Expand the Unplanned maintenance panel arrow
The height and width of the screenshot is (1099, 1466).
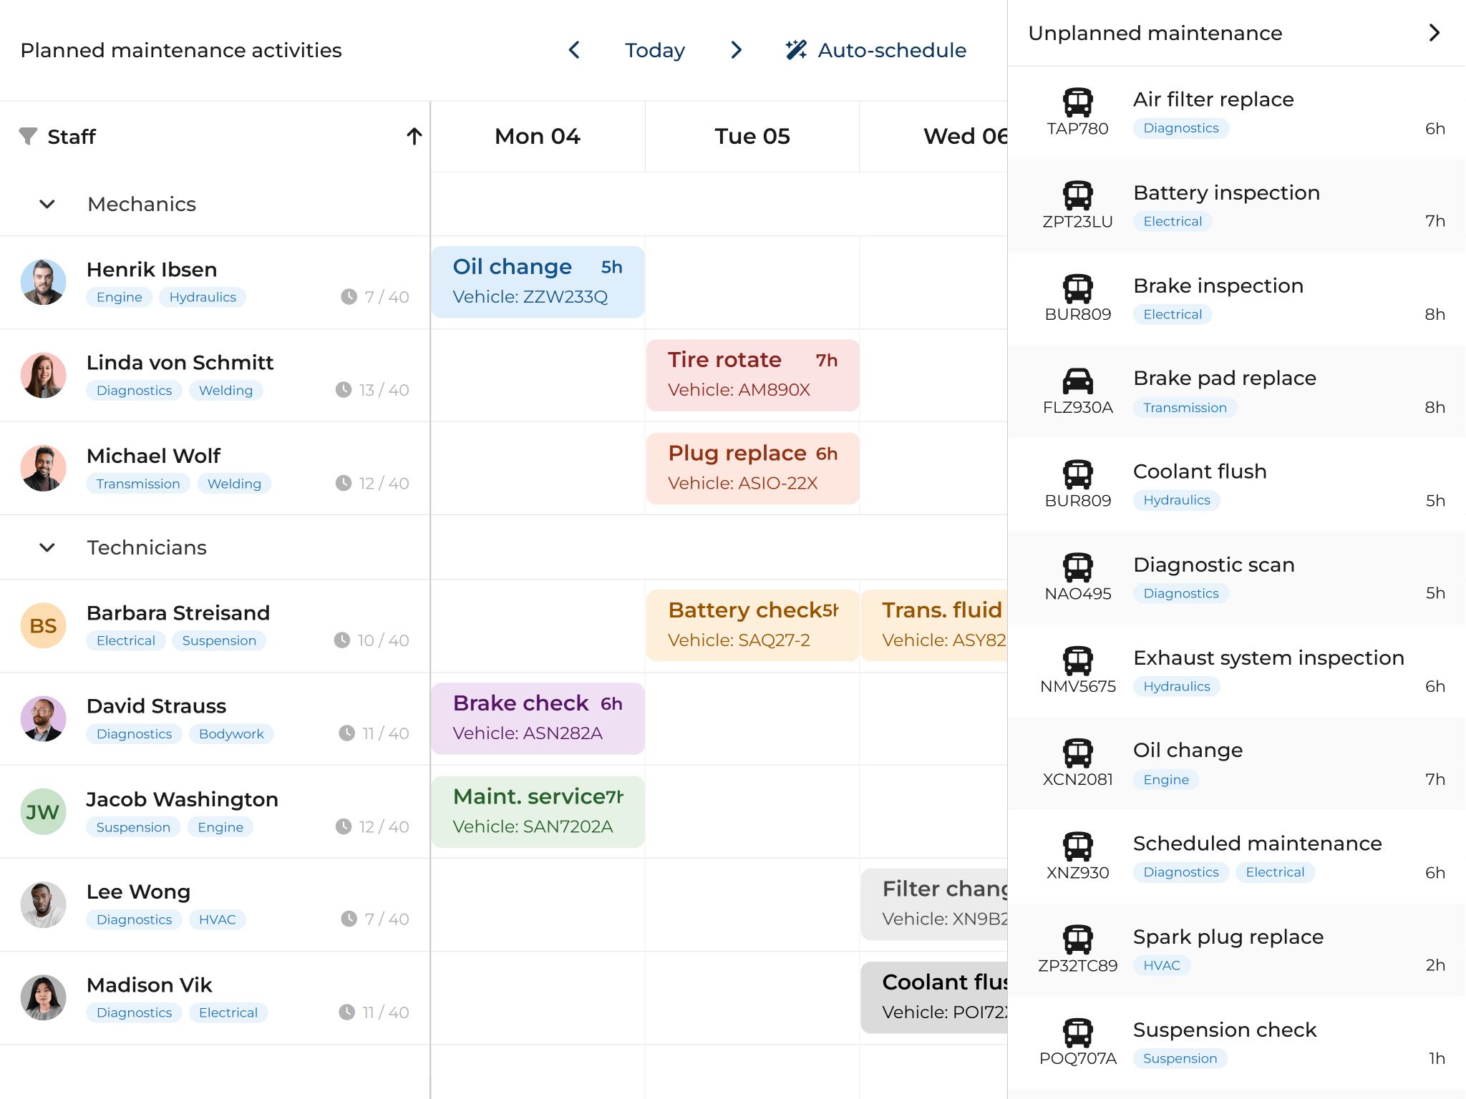pyautogui.click(x=1435, y=32)
